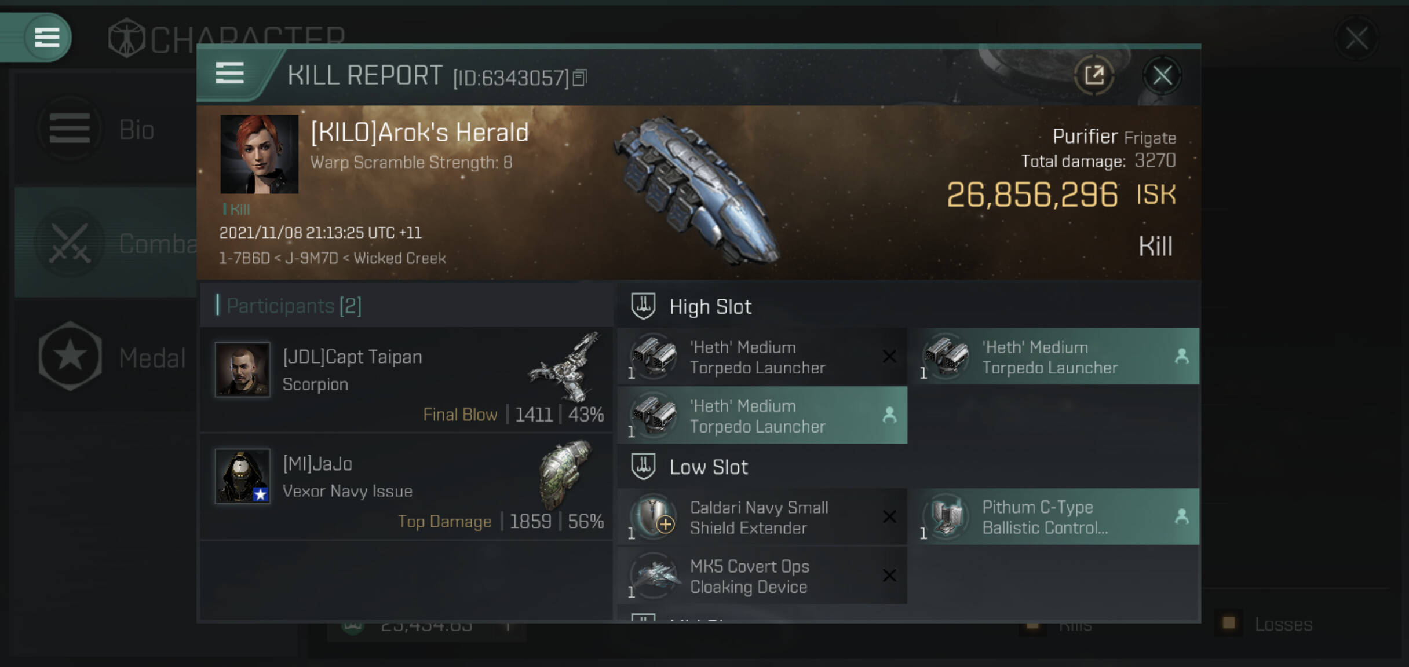The width and height of the screenshot is (1409, 667).
Task: View Arok's Herald character portrait
Action: point(259,154)
